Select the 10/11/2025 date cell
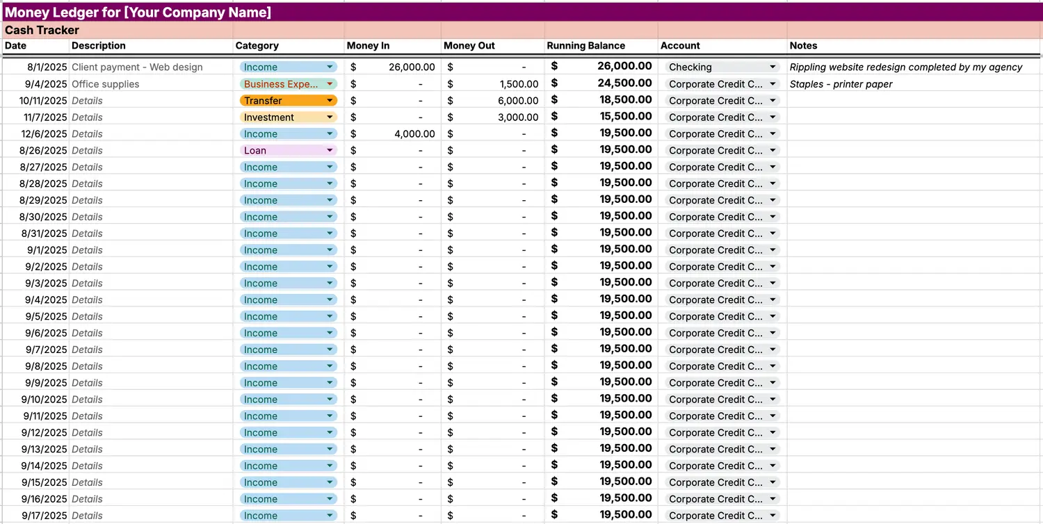The height and width of the screenshot is (524, 1043). [x=35, y=101]
